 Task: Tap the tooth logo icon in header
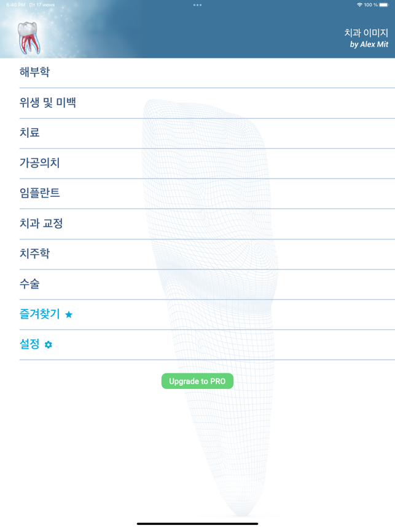click(28, 37)
